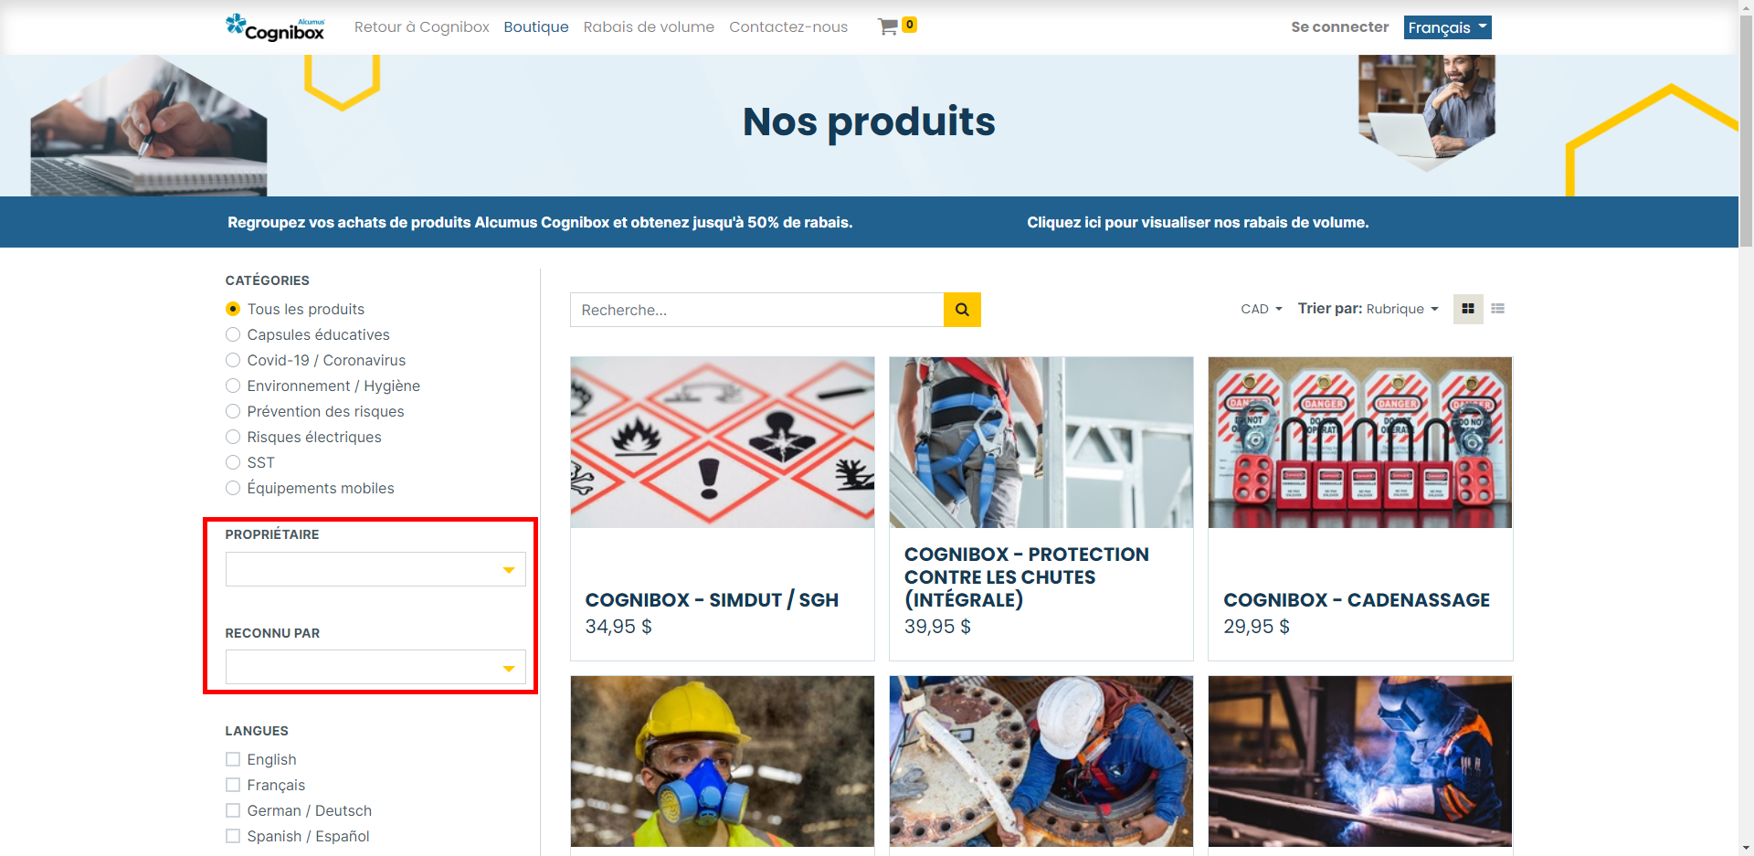Click the Cognibox logo
Viewport: 1754px width, 856px height.
275,27
